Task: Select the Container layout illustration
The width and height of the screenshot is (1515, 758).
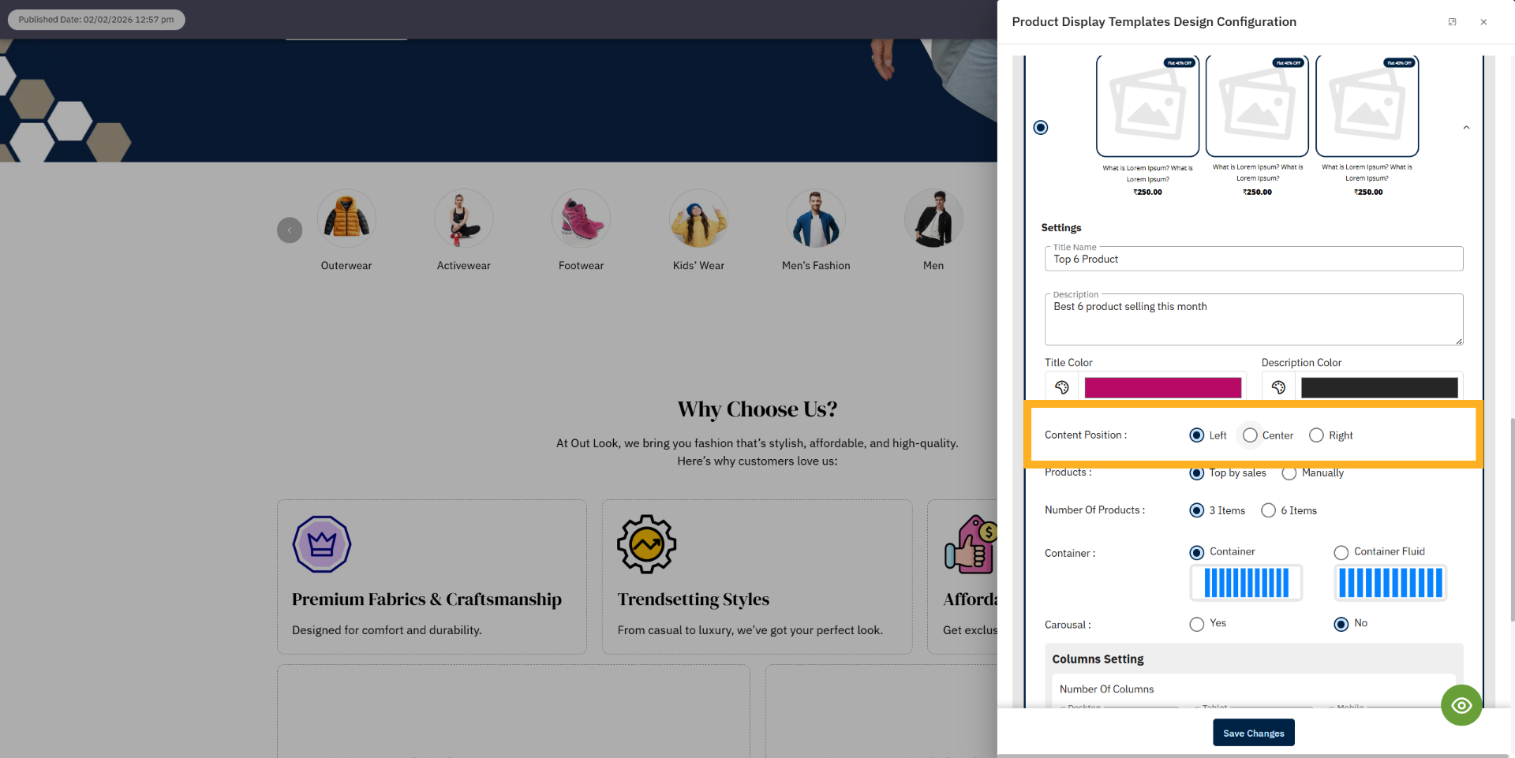Action: click(x=1245, y=582)
